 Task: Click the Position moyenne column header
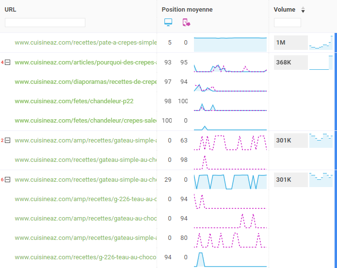[187, 10]
